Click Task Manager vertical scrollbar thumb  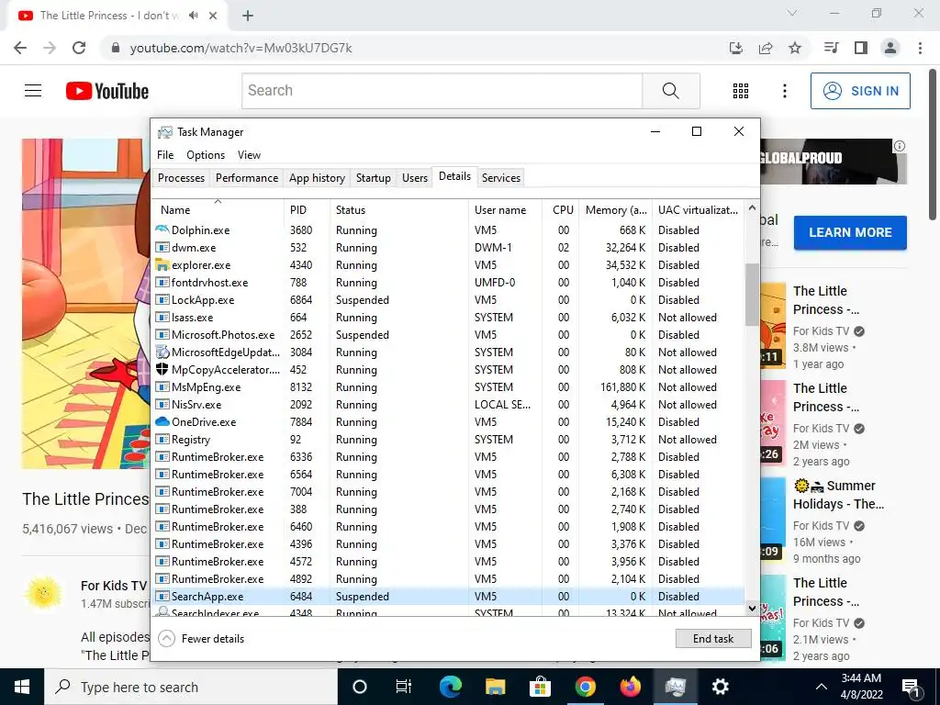[752, 295]
